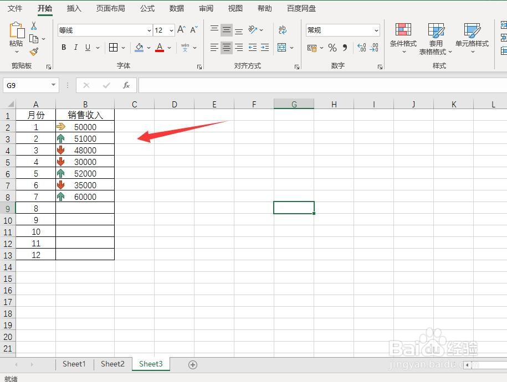Click the comma style icon
The width and height of the screenshot is (507, 382).
(x=345, y=48)
